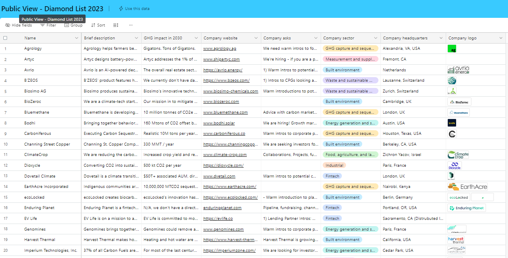This screenshot has height=258, width=508.
Task: Open the Dovetail Climate logo thumbnail
Action: pyautogui.click(x=451, y=176)
